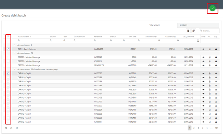Viewport: 223px width, 135px height.
Task: Uncheck the CASH - Cash Customer checkbox
Action: click(x=8, y=49)
